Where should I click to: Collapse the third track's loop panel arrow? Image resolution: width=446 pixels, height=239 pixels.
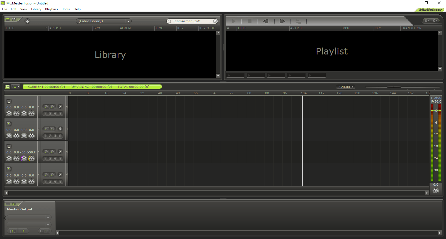coord(67,151)
